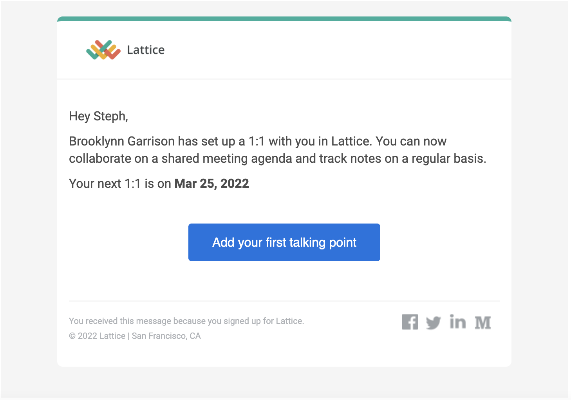
Task: Click 'Your next 1:1 is on' text
Action: click(120, 184)
